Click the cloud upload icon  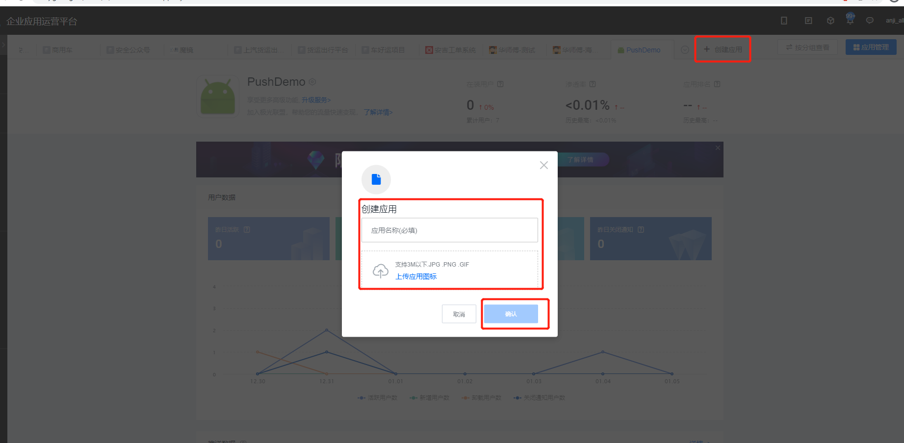(380, 271)
